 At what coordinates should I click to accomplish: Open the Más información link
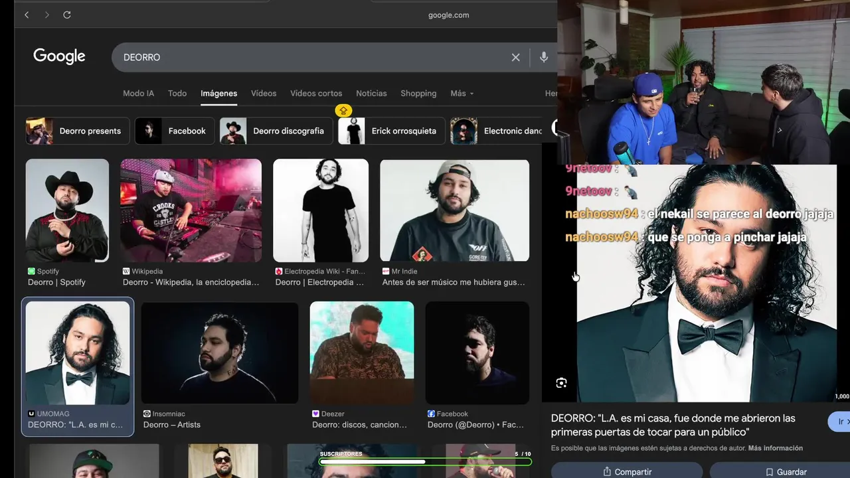coord(775,448)
